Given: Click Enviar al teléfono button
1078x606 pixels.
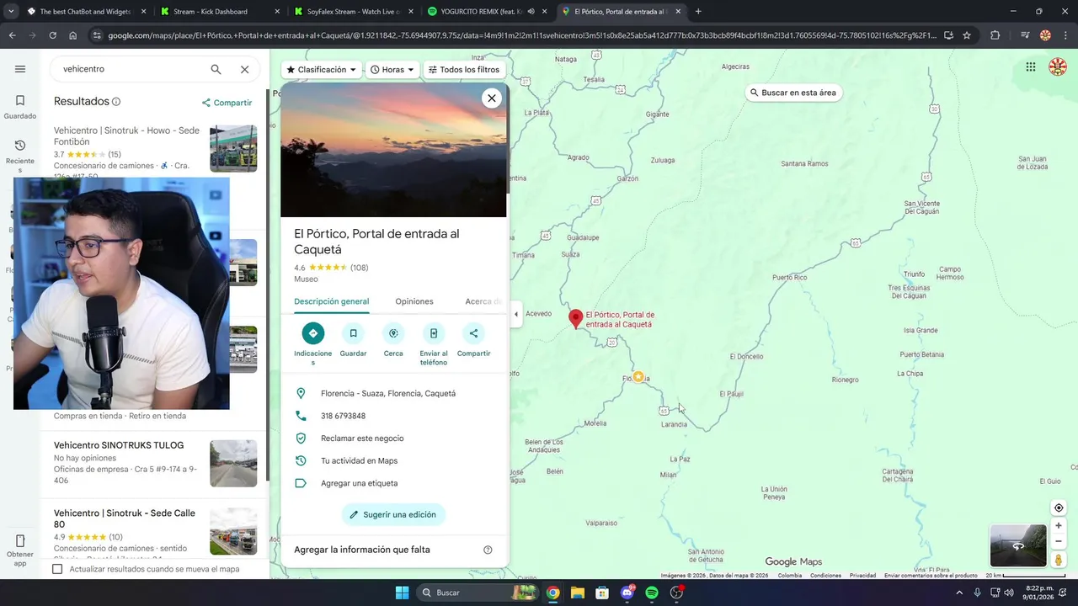Looking at the screenshot, I should point(434,333).
